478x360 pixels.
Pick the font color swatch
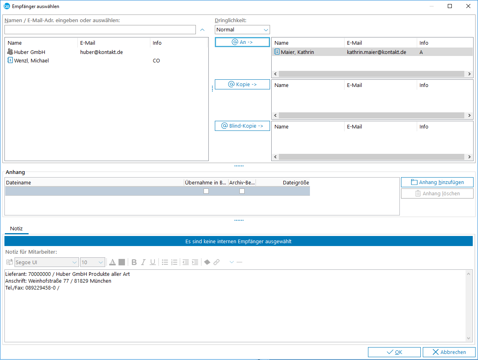pos(112,262)
